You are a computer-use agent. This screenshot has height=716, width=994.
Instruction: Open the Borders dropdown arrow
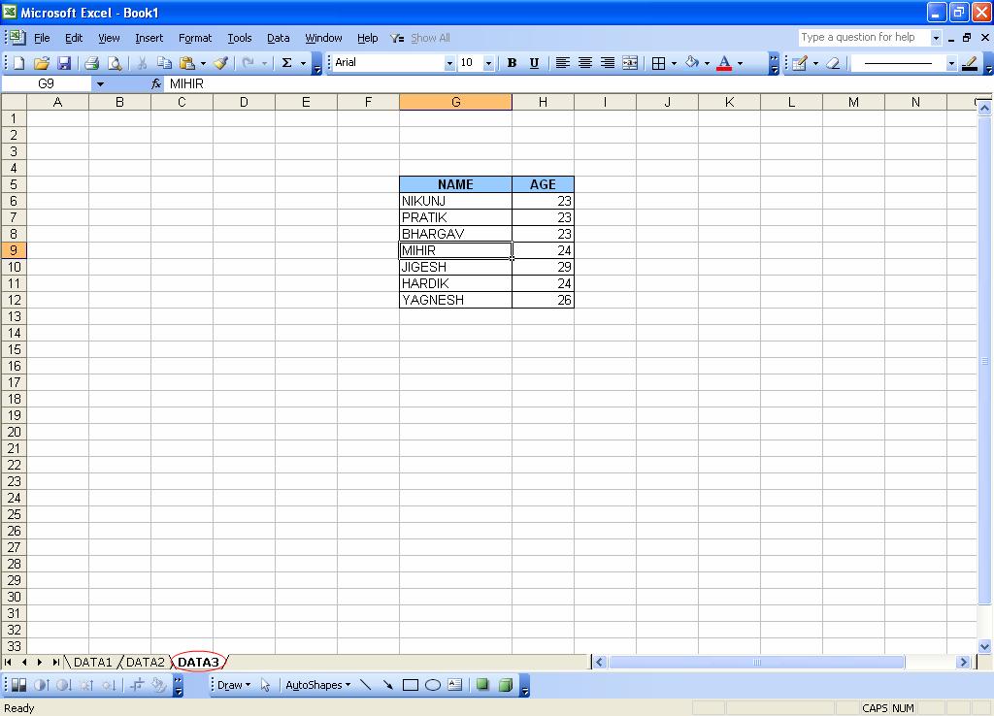674,63
